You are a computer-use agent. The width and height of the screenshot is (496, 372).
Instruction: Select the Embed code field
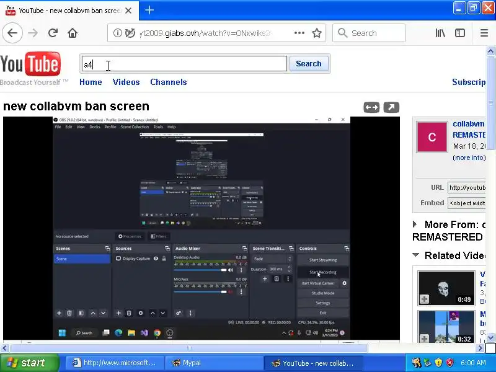[467, 203]
